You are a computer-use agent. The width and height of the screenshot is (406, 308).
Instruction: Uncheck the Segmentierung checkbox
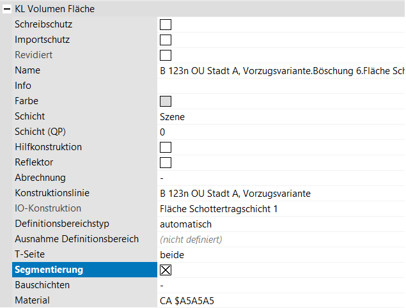(x=166, y=270)
